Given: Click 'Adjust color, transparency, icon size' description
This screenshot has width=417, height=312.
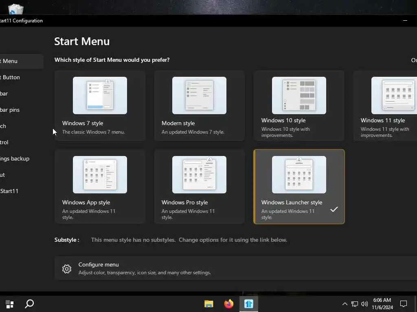Looking at the screenshot, I should click(145, 273).
